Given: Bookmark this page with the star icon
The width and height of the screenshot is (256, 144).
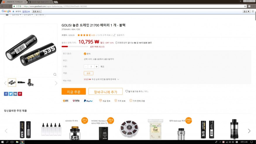Looking at the screenshot, I should [x=245, y=6].
